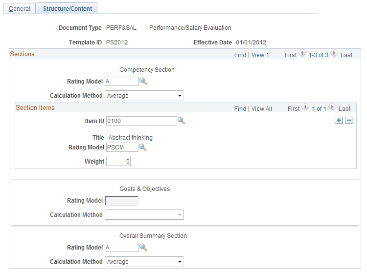This screenshot has height=272, width=367.
Task: Click Goals & Objectives Rating Model field
Action: (x=122, y=201)
